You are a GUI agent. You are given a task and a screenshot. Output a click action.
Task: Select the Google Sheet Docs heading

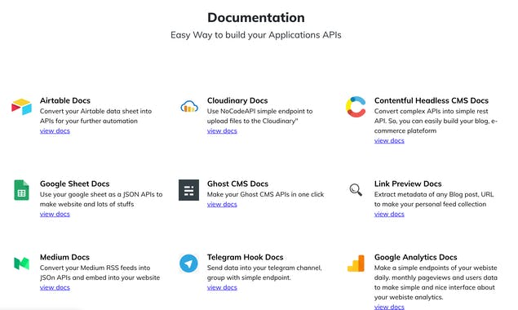[x=75, y=184]
